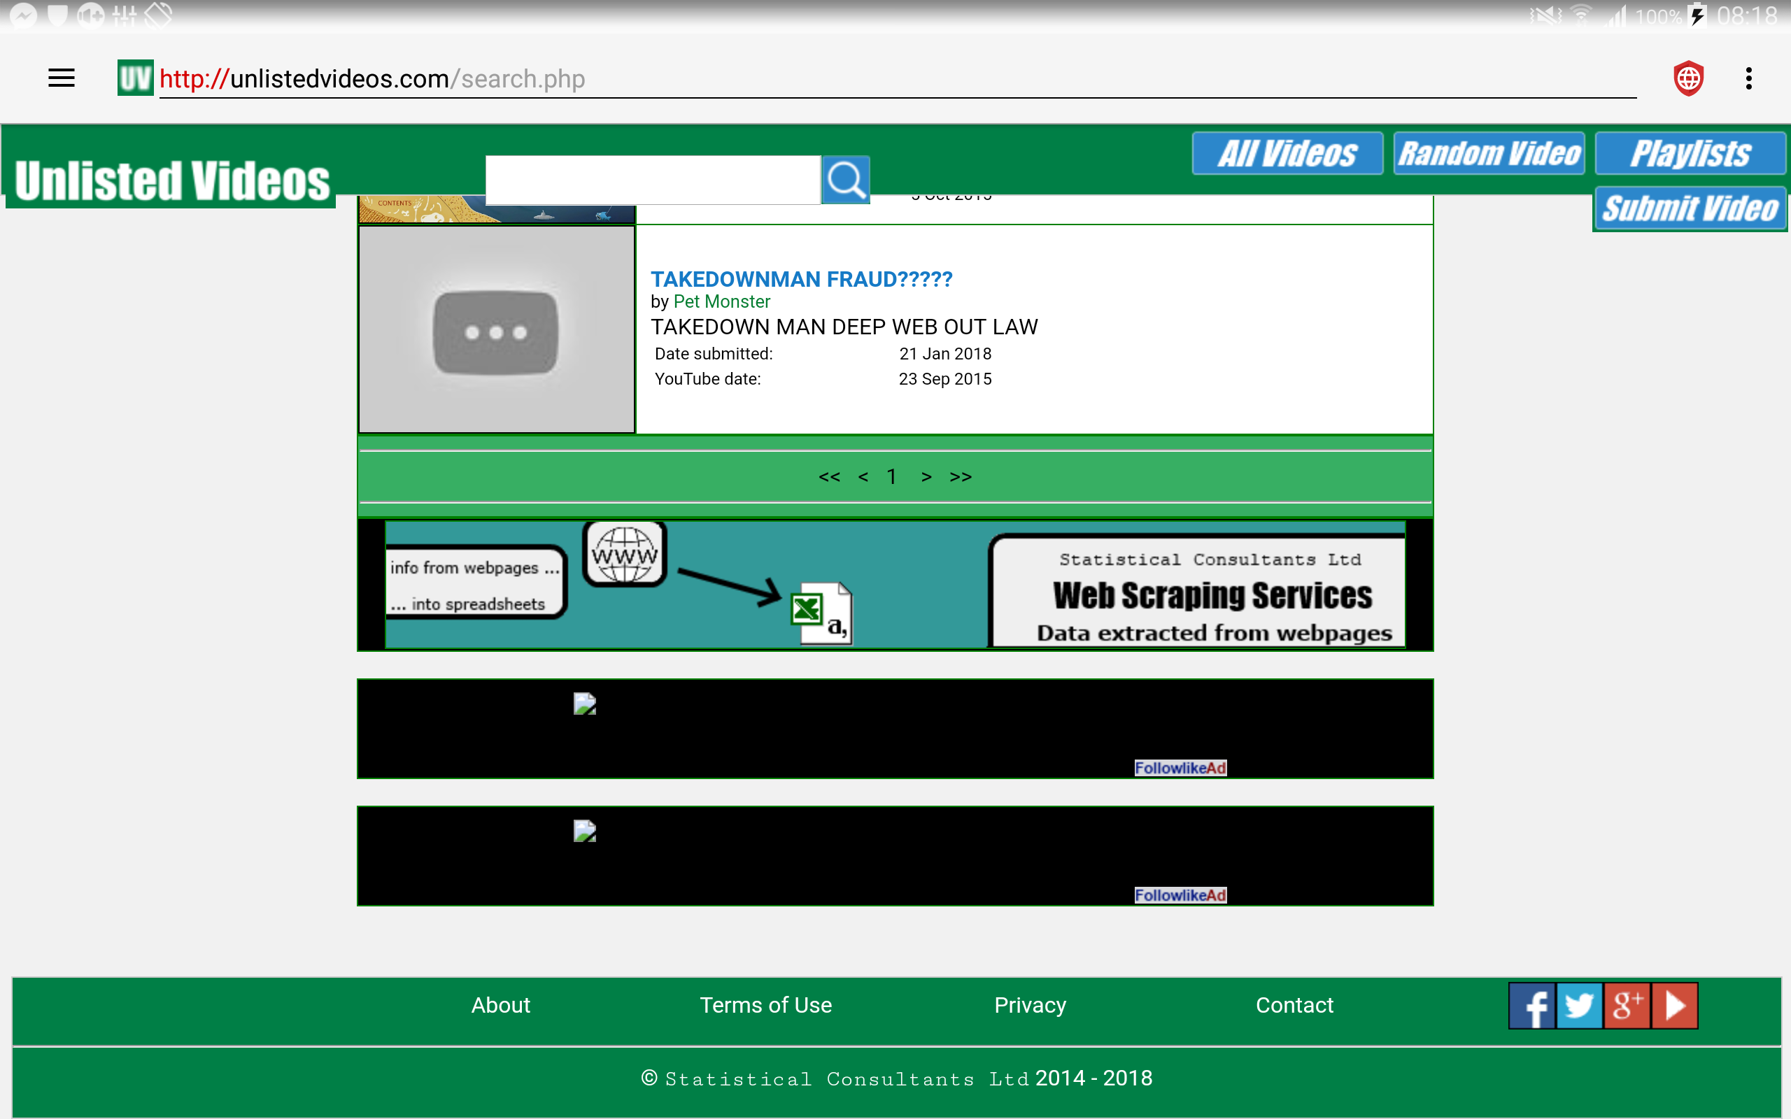Open the Random Video tab
Screen dimensions: 1791x1119
1489,153
